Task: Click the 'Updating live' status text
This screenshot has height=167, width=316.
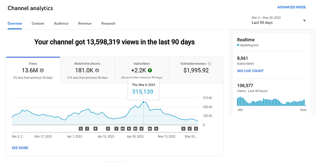Action: pos(249,45)
